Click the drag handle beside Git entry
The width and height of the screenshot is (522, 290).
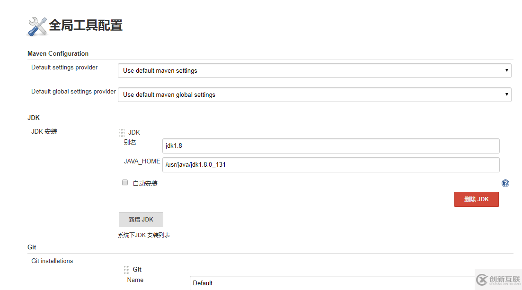pos(127,269)
